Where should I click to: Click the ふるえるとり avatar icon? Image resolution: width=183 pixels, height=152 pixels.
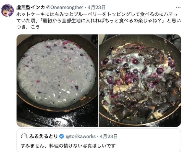24,136
